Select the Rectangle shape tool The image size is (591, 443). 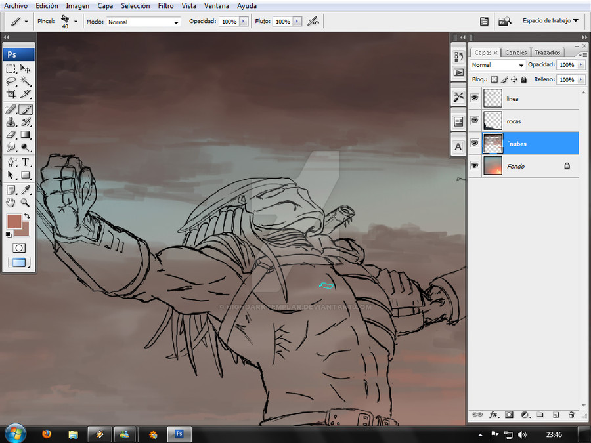pos(25,175)
